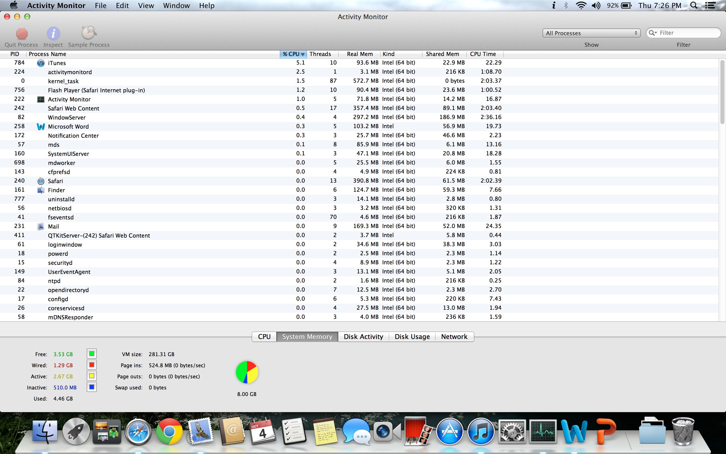Open the View menu
Image resolution: width=726 pixels, height=454 pixels.
[146, 5]
